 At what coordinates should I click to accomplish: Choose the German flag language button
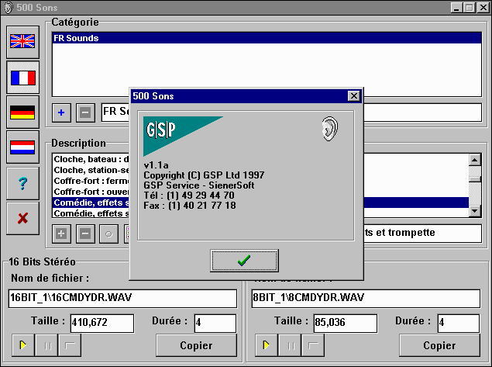[x=23, y=113]
